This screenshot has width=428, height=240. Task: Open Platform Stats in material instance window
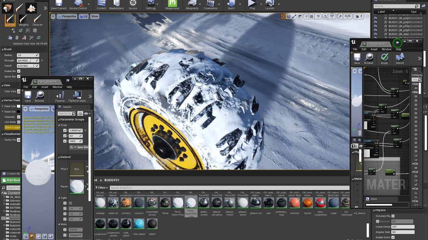pos(77,97)
